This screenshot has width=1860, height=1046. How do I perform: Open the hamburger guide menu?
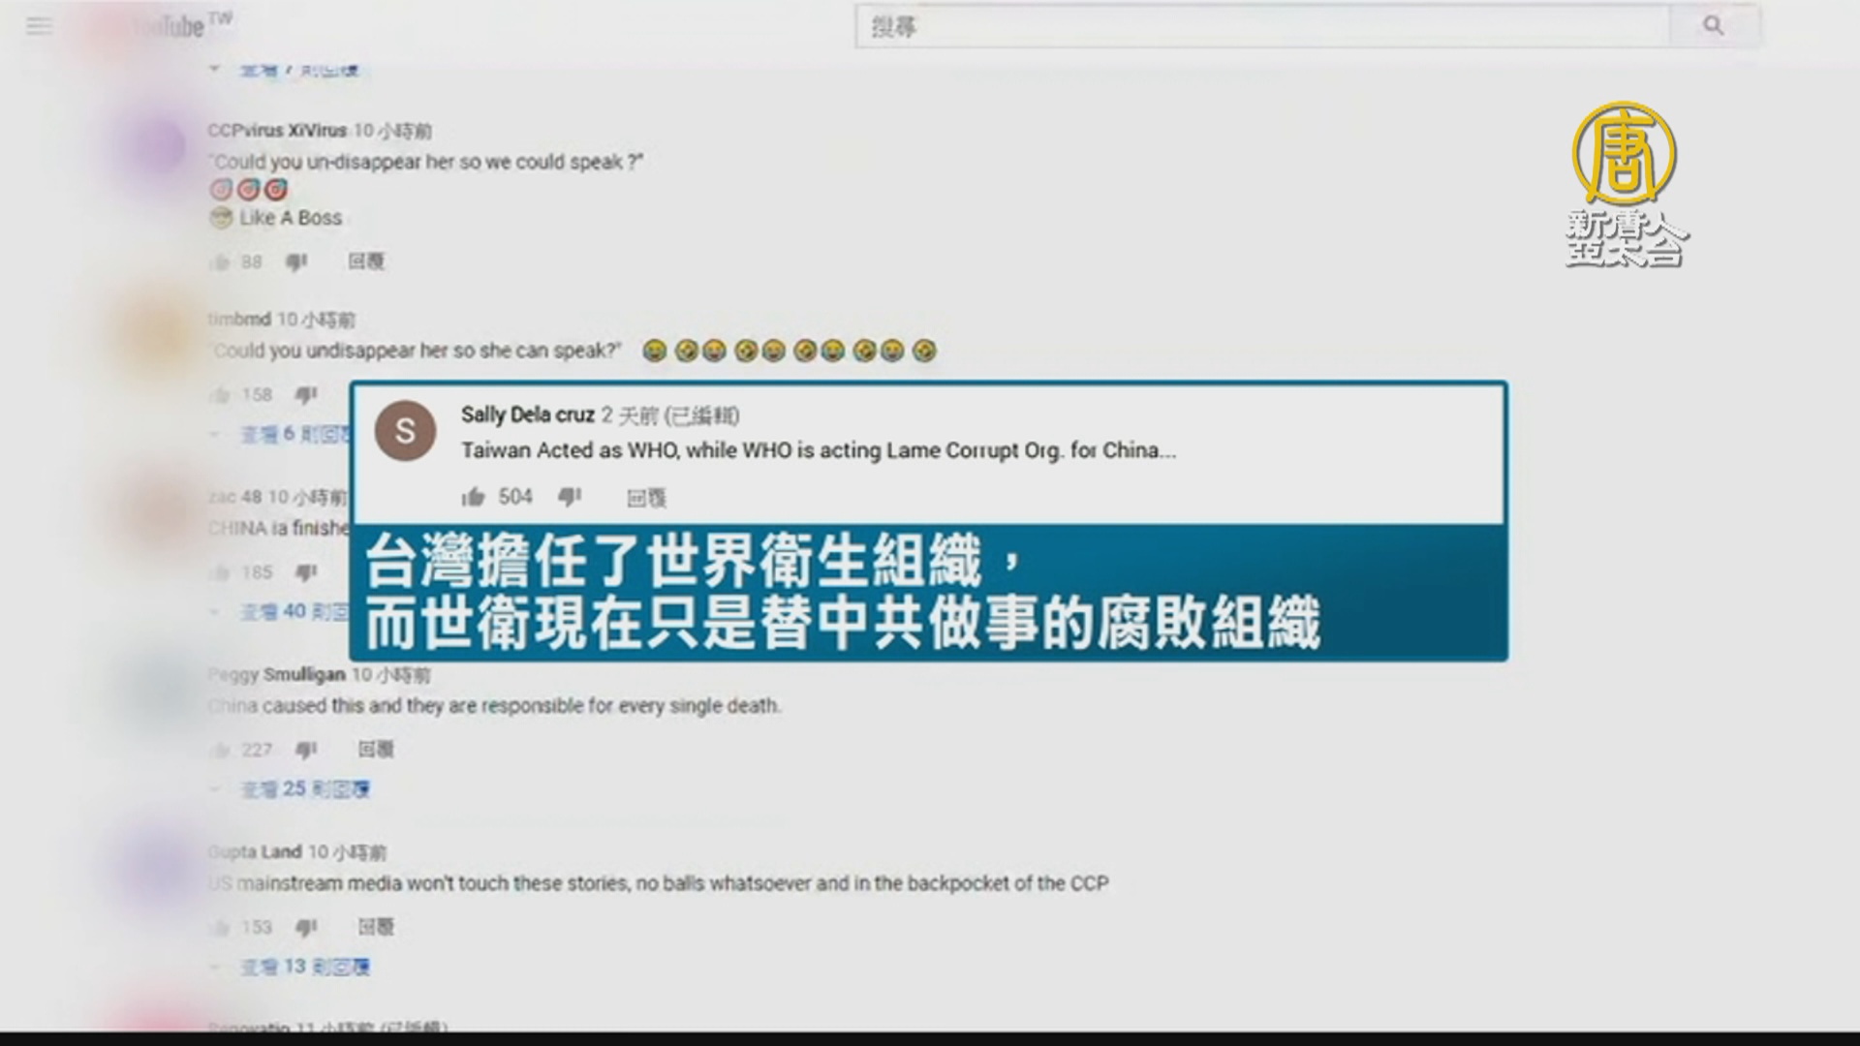pyautogui.click(x=39, y=26)
